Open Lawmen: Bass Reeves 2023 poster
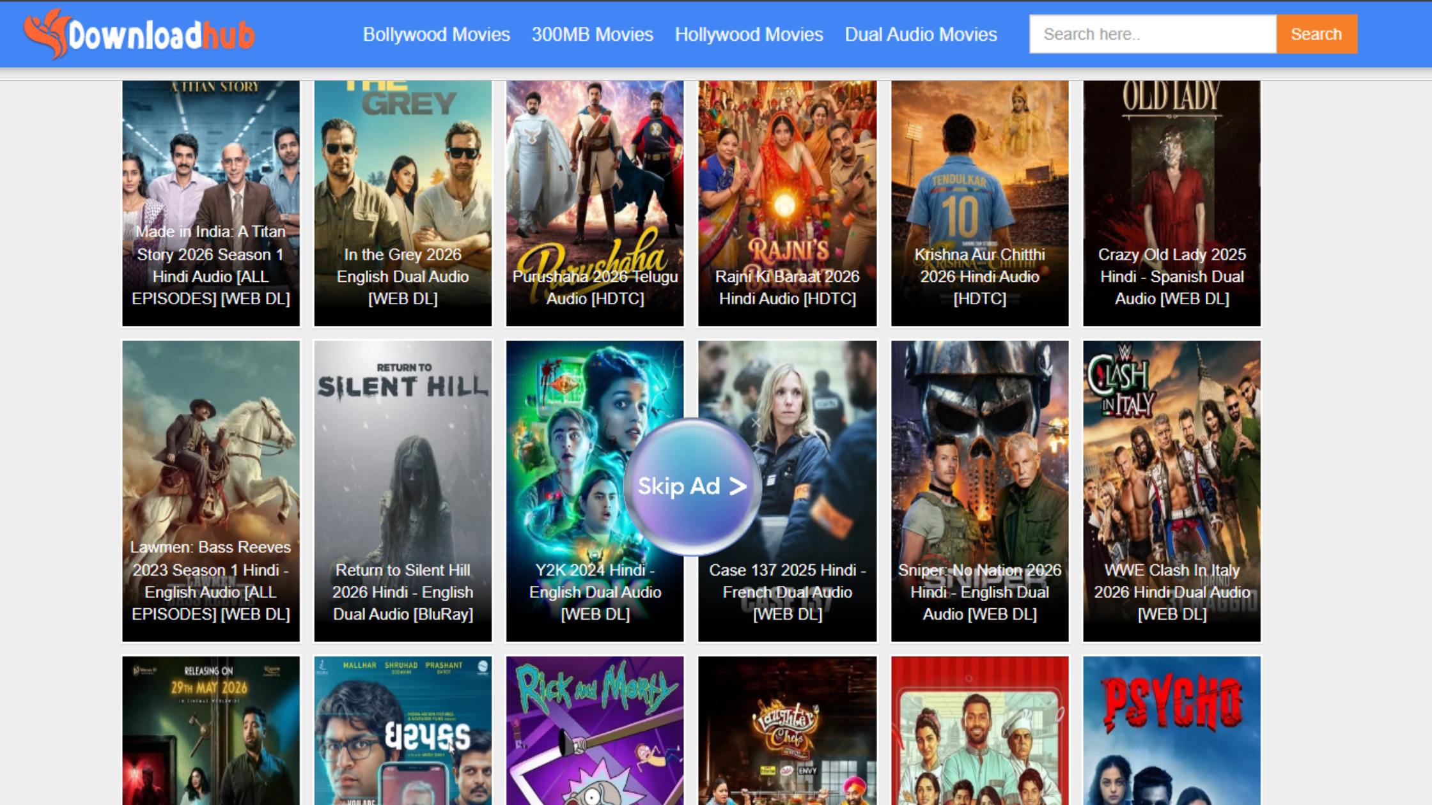Image resolution: width=1432 pixels, height=805 pixels. (x=211, y=491)
